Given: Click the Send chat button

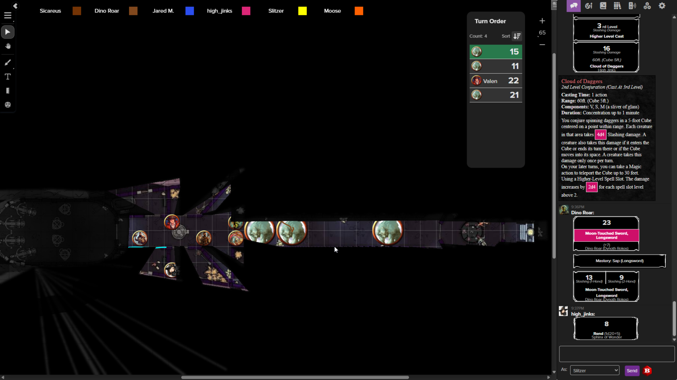Looking at the screenshot, I should click(x=631, y=370).
